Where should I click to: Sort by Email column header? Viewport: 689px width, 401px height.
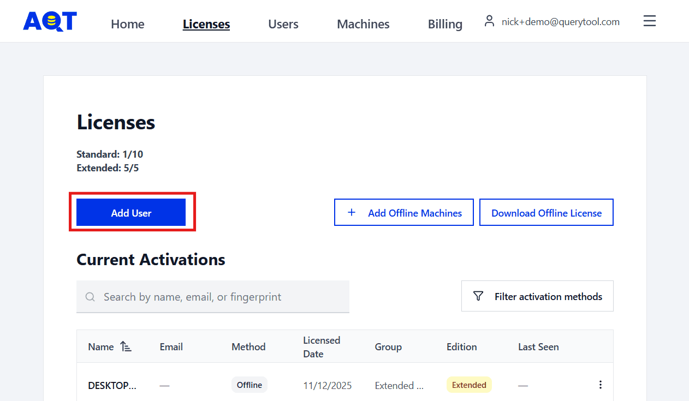[171, 346]
